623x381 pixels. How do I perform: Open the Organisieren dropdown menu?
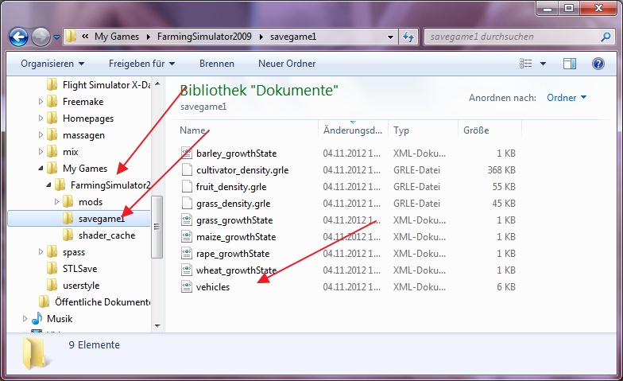(52, 64)
